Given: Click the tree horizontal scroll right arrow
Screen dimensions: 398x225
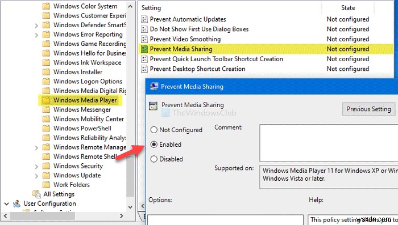Looking at the screenshot, I should [x=122, y=215].
